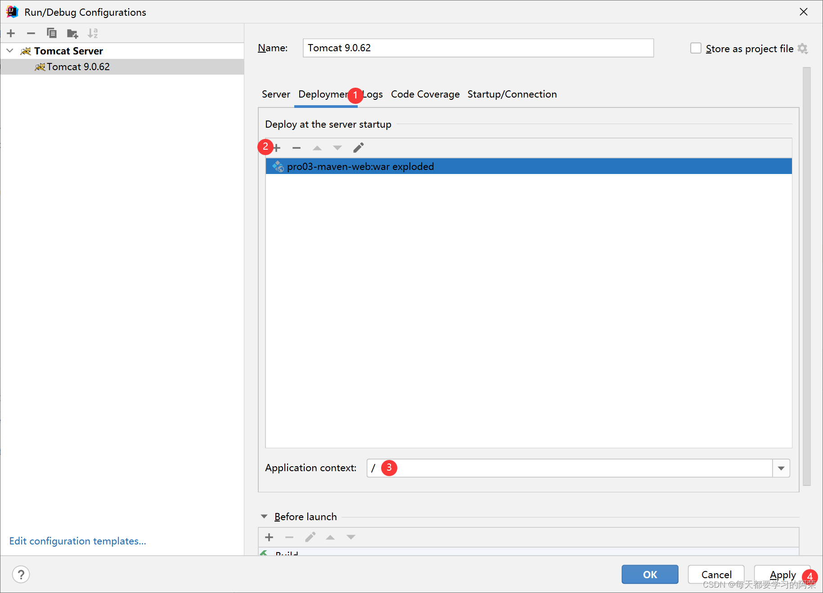Click the Cancel button
823x593 pixels.
point(716,574)
